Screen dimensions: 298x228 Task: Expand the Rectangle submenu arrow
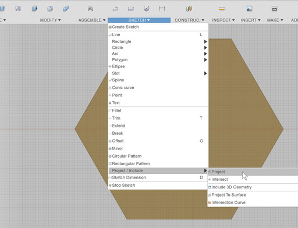(205, 41)
